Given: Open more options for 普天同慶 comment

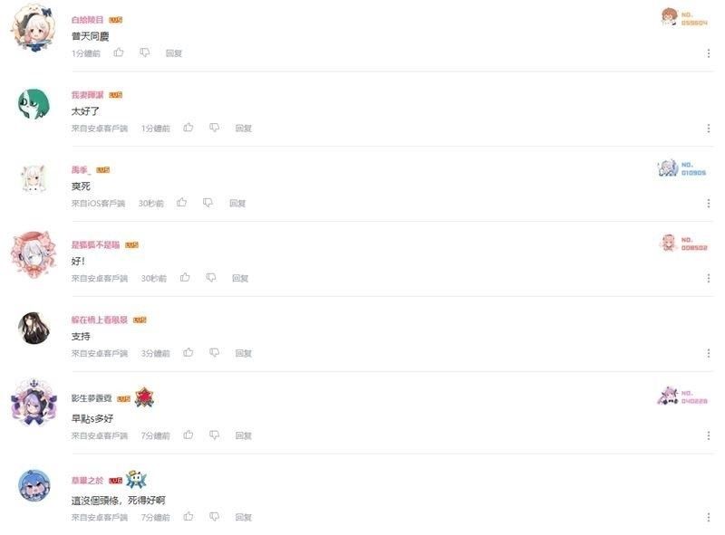Looking at the screenshot, I should (x=709, y=53).
